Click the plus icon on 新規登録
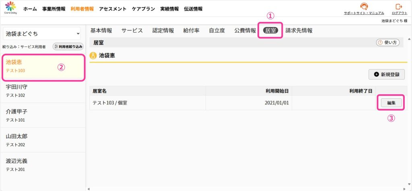Image resolution: width=412 pixels, height=191 pixels. pos(377,74)
